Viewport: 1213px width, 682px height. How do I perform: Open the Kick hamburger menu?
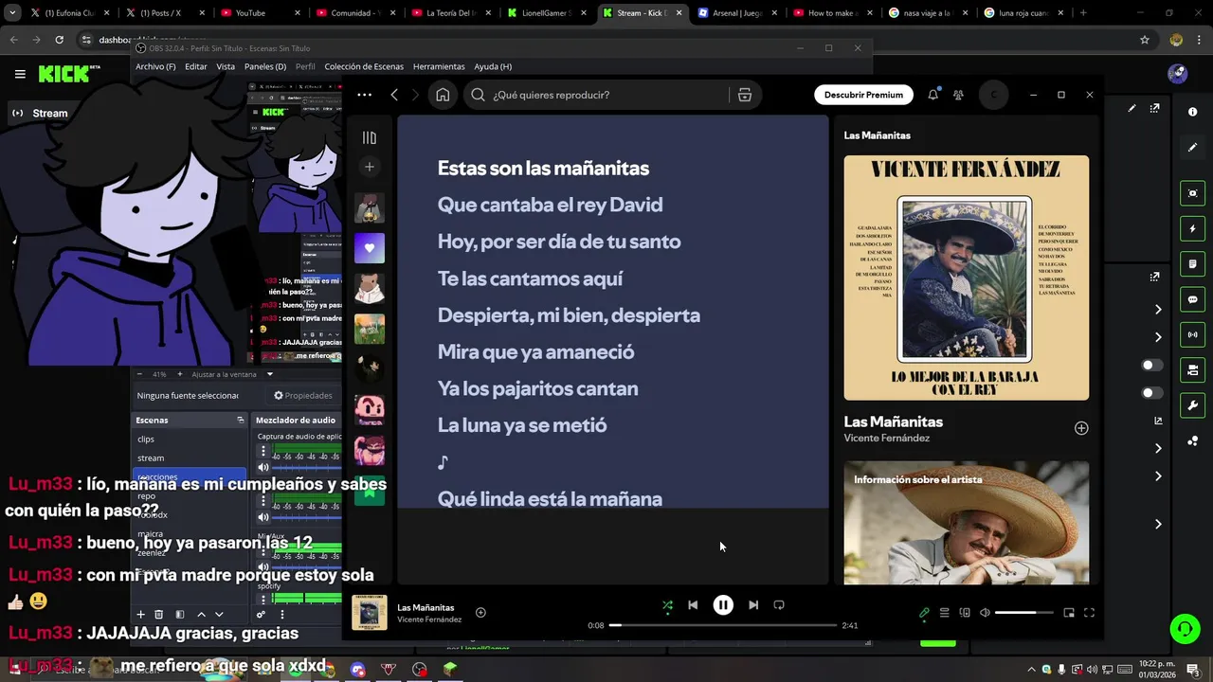pos(20,74)
